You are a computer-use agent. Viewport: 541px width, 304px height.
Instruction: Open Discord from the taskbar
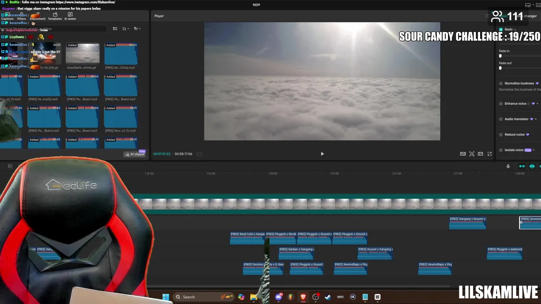pos(279,297)
